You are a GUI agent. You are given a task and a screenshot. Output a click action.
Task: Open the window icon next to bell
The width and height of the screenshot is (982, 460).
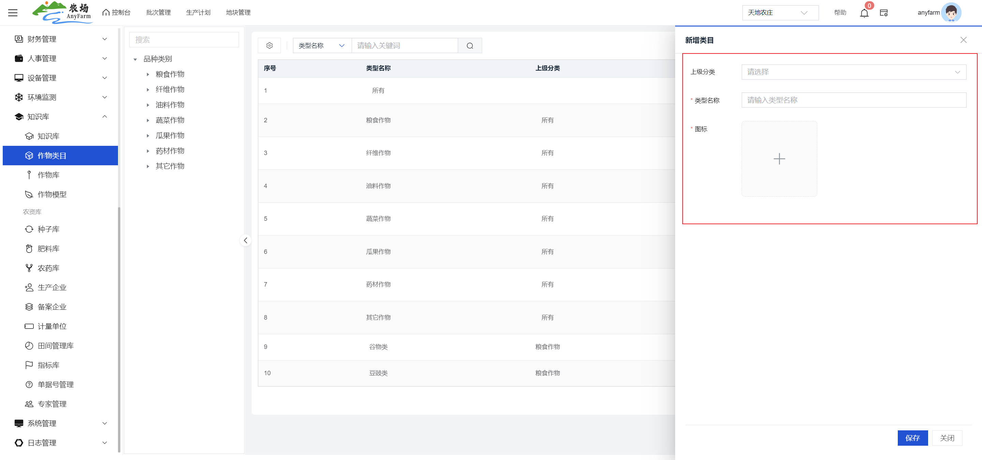coord(884,13)
